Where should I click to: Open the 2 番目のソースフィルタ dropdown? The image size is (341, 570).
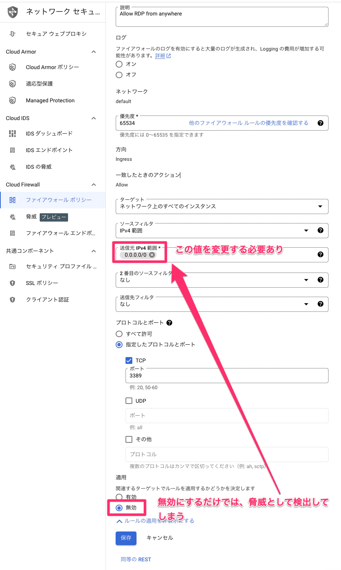coord(222,280)
